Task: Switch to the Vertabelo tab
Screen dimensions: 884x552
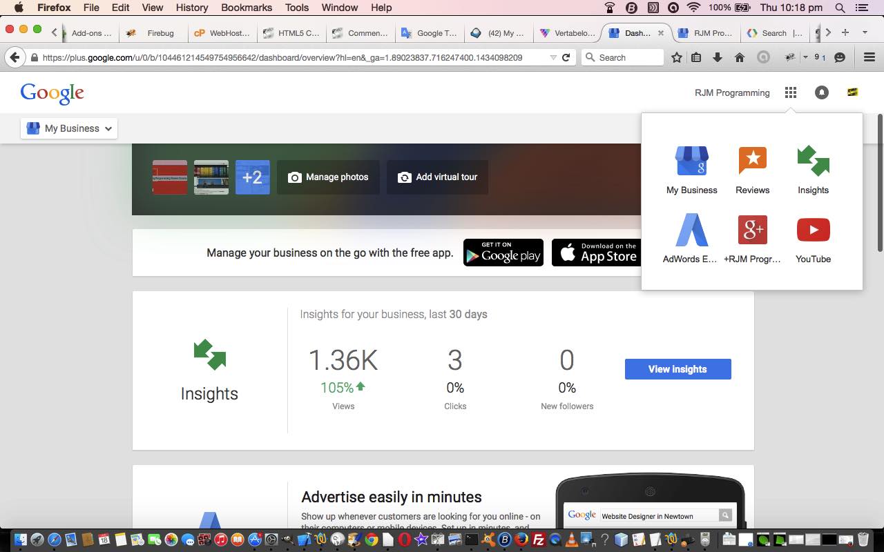Action: coord(568,32)
